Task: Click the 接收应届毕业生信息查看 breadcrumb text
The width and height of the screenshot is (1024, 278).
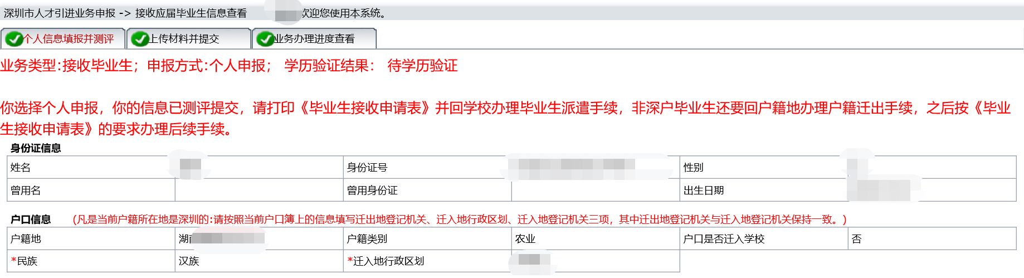Action: (191, 13)
